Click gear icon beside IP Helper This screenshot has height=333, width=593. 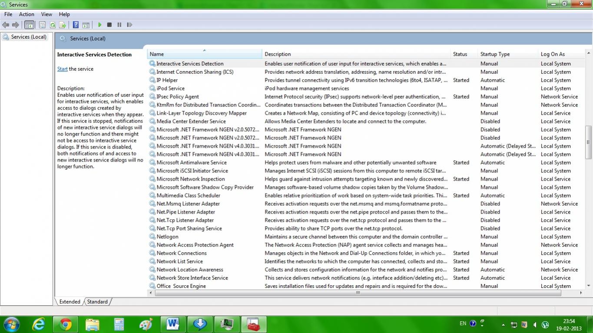152,80
